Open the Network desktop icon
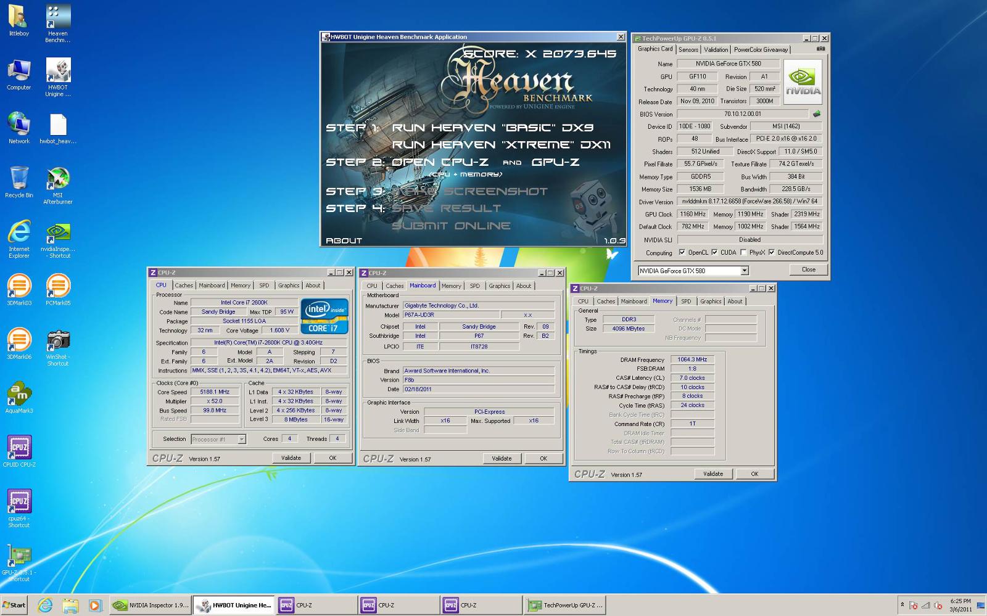Image resolution: width=987 pixels, height=616 pixels. click(19, 128)
